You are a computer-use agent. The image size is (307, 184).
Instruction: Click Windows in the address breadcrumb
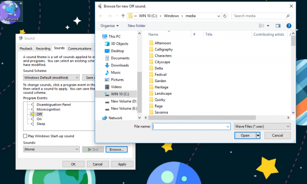171,16
